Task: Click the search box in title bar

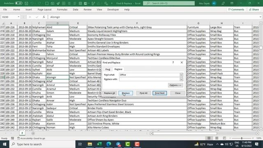Action: click(169, 3)
